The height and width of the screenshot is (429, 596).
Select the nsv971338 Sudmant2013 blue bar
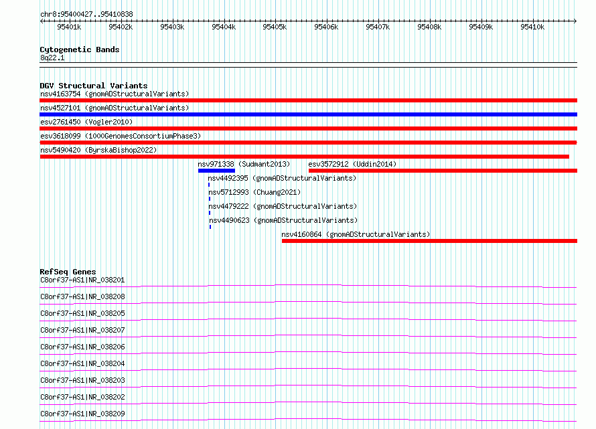[217, 171]
